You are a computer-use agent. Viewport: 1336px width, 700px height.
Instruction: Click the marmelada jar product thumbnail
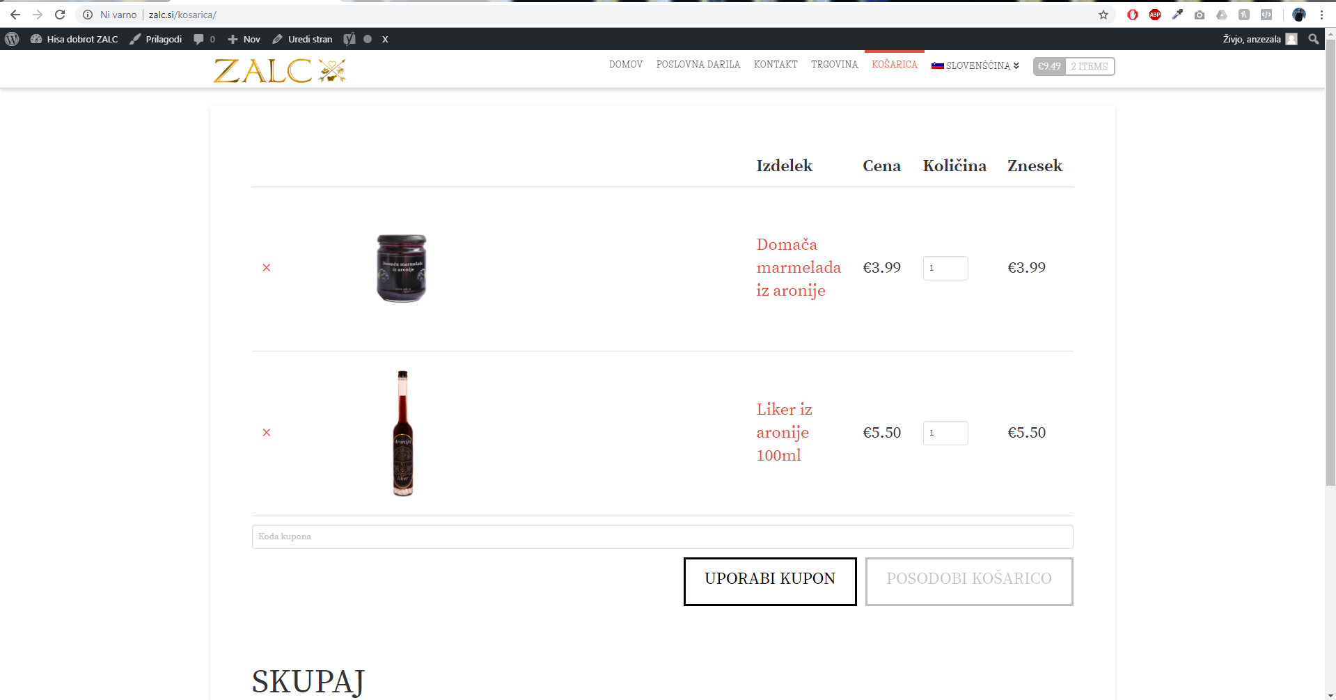402,268
